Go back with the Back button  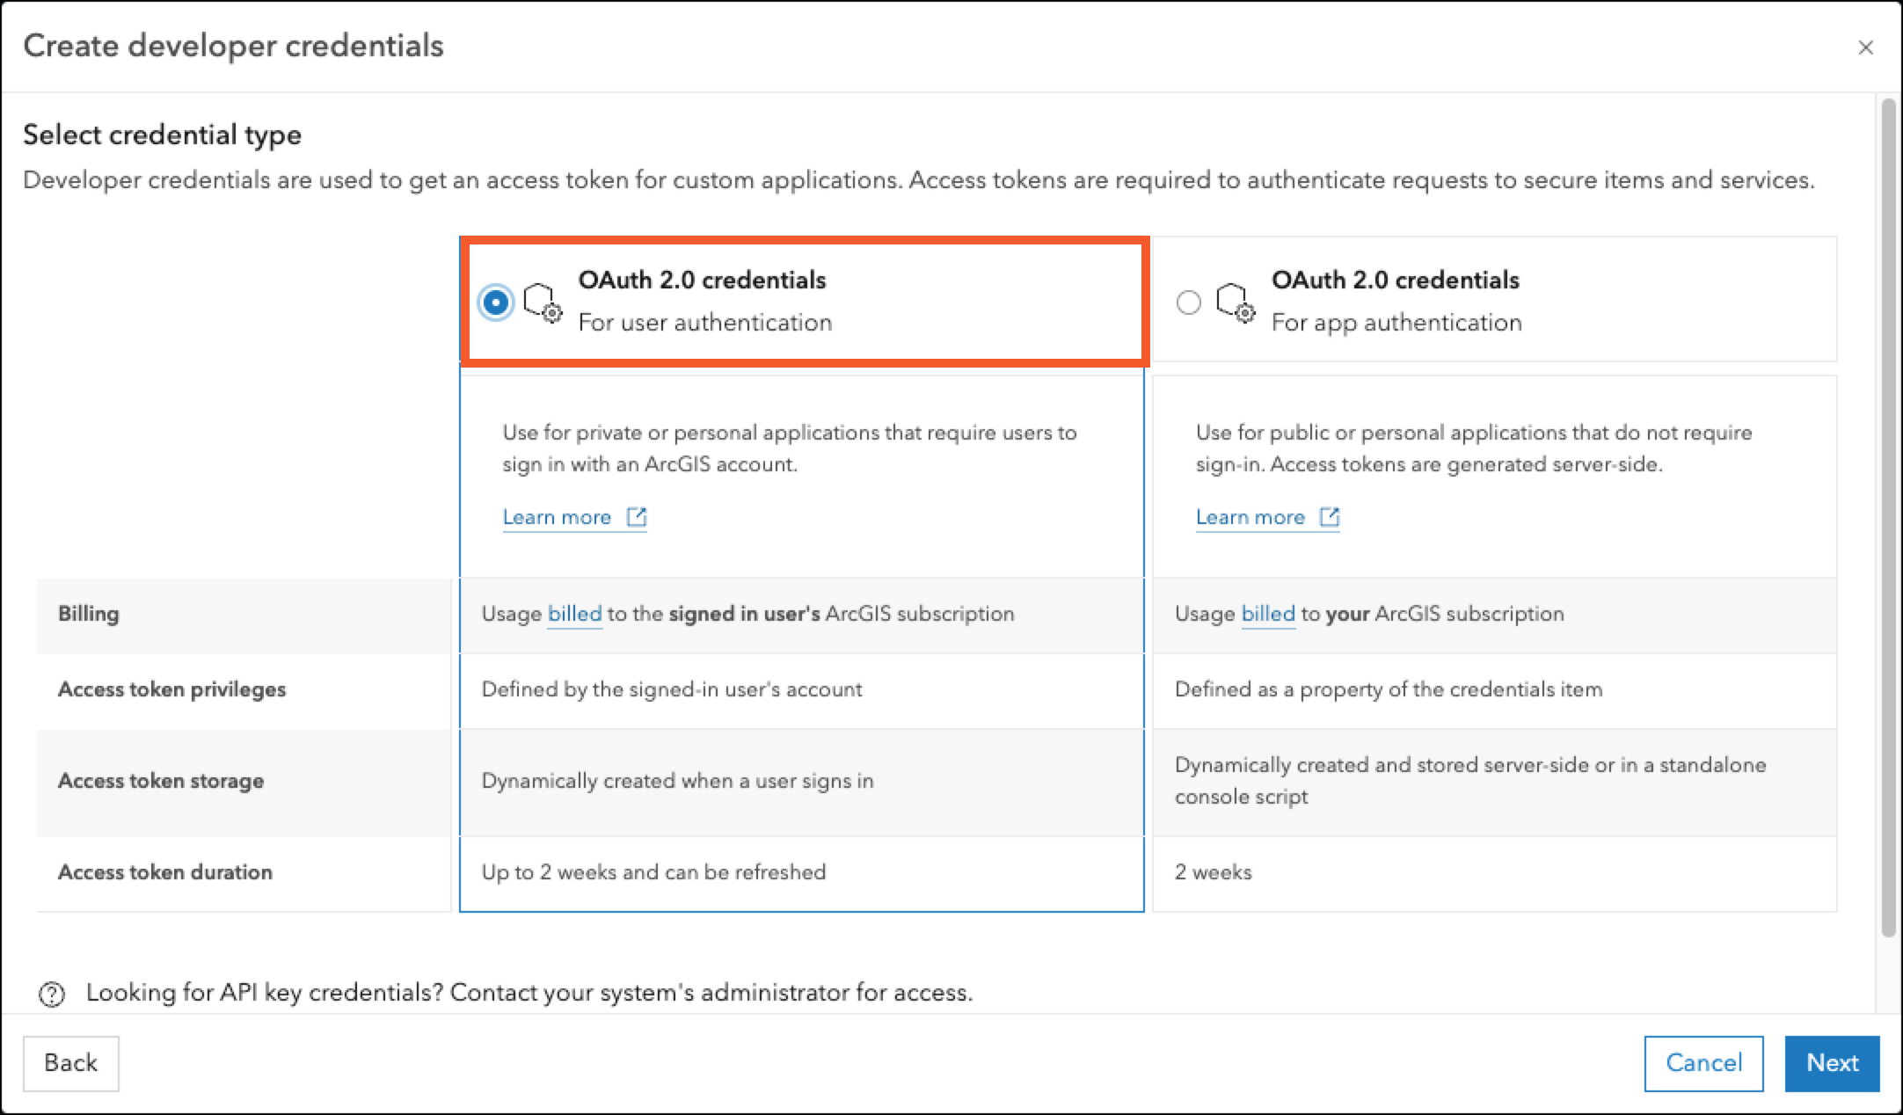click(71, 1063)
